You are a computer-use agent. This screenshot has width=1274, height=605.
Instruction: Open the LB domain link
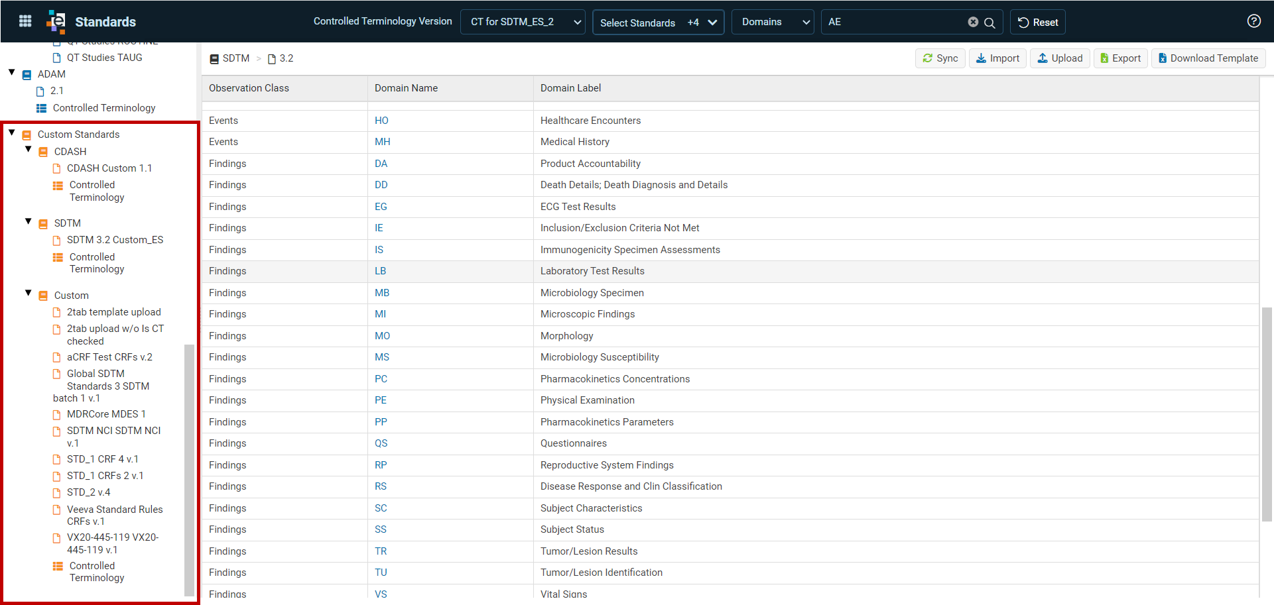tap(381, 271)
